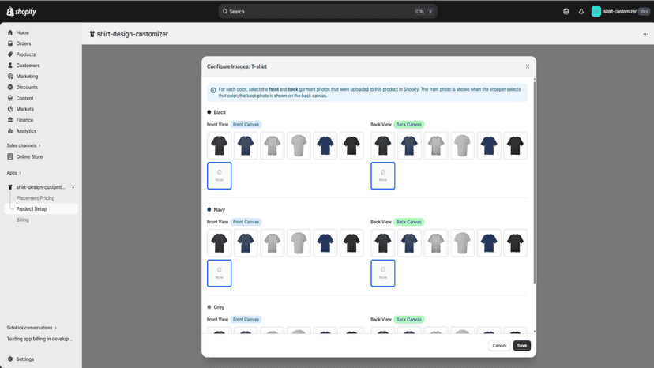Expand Sidekick conversations
The width and height of the screenshot is (654, 368).
32,328
